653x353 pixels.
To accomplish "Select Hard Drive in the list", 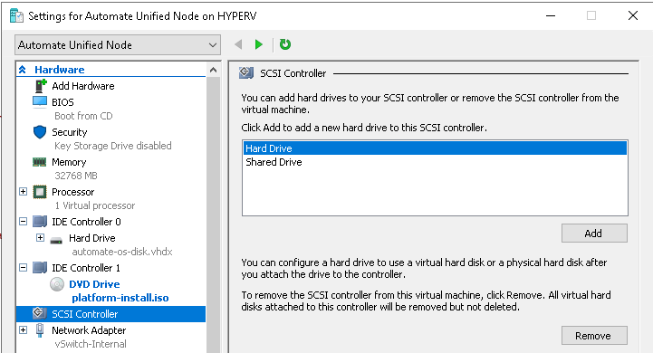I will tap(435, 148).
